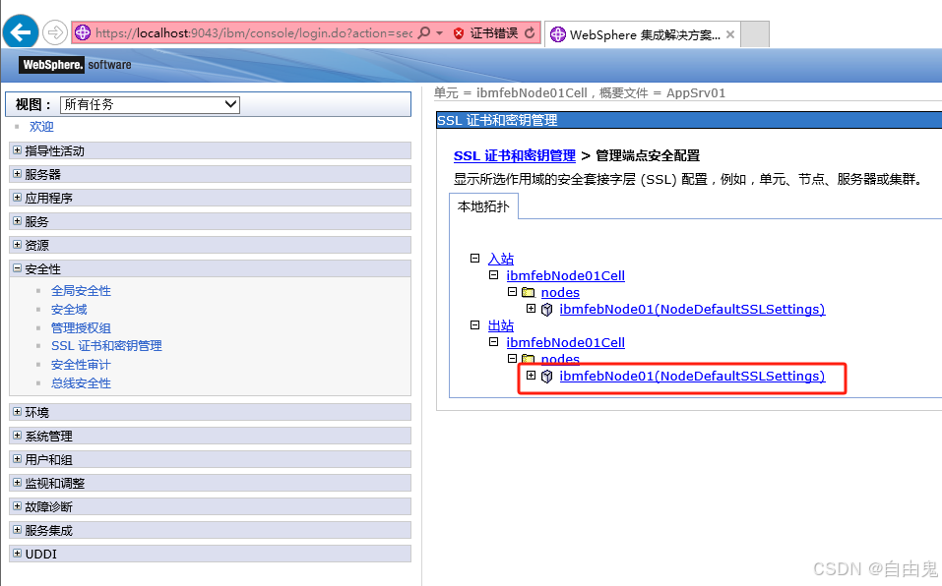
Task: Open a new blank browser tab
Action: coord(755,34)
